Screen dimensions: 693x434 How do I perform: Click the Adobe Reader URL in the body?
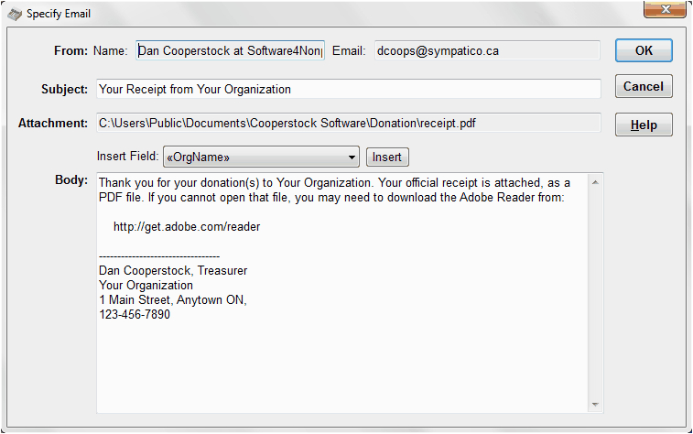click(187, 226)
